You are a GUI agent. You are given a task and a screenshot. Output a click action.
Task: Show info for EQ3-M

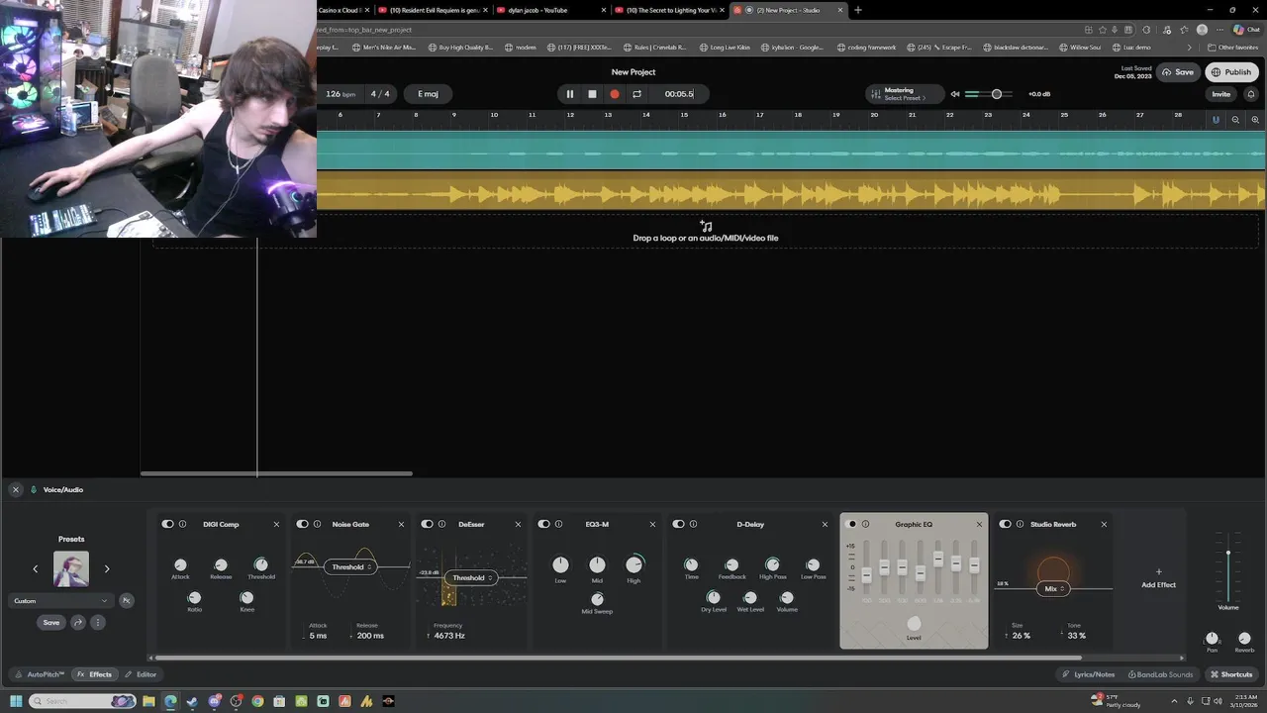coord(558,524)
